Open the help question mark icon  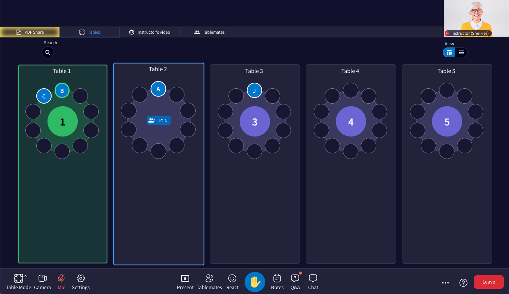[x=463, y=283]
